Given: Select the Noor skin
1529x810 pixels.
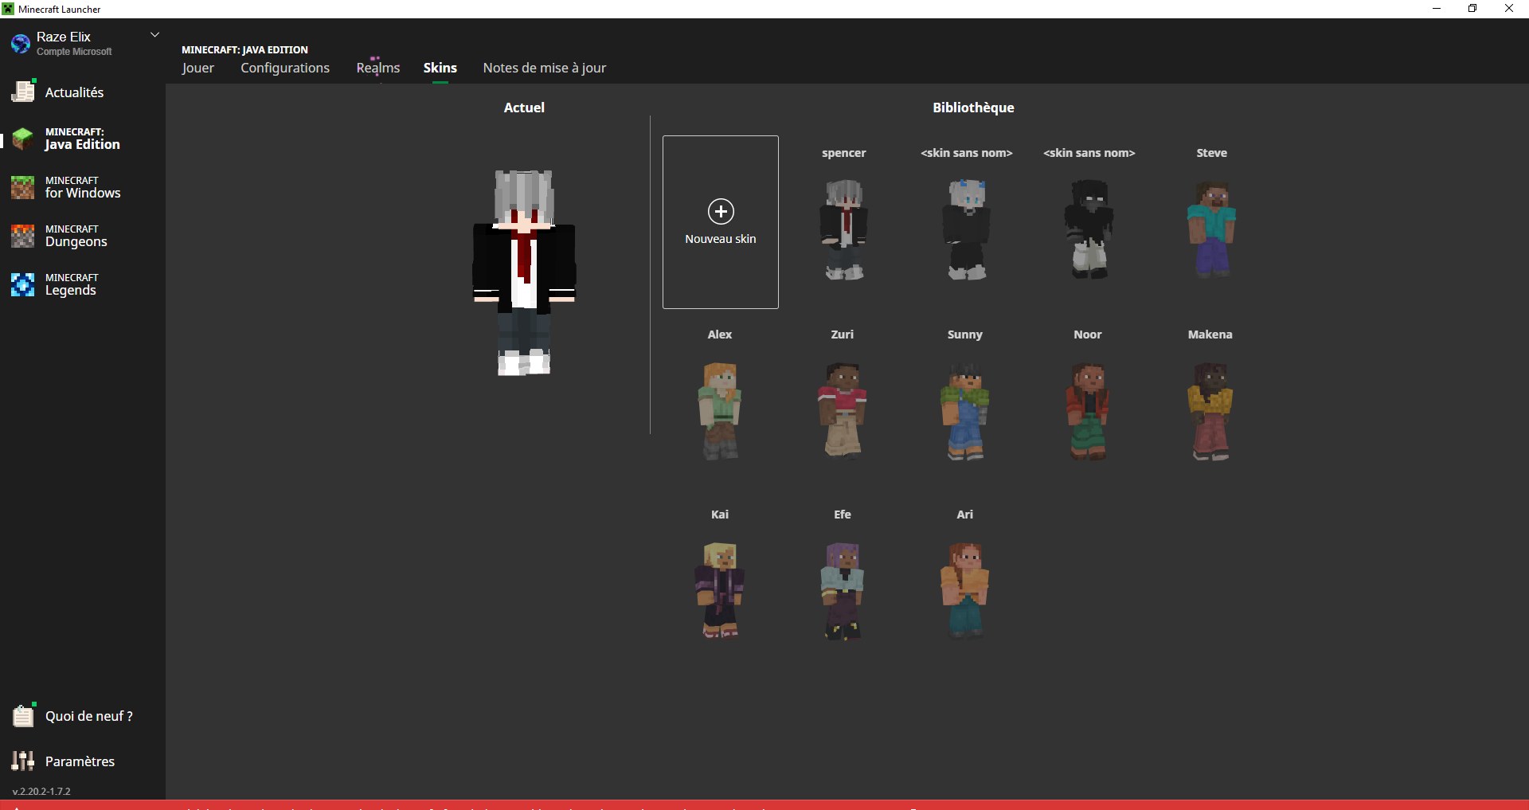Looking at the screenshot, I should 1088,411.
